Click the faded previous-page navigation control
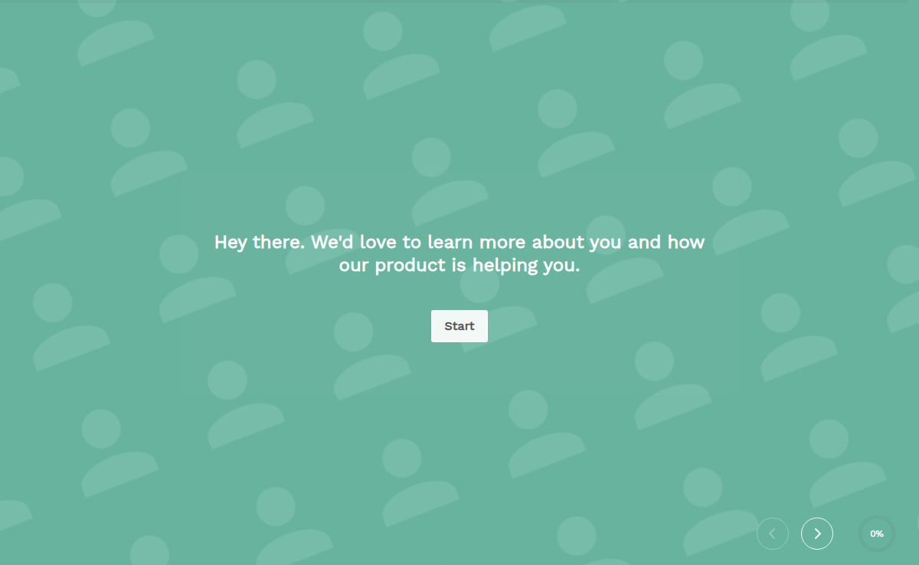Image resolution: width=919 pixels, height=565 pixels. [x=773, y=534]
